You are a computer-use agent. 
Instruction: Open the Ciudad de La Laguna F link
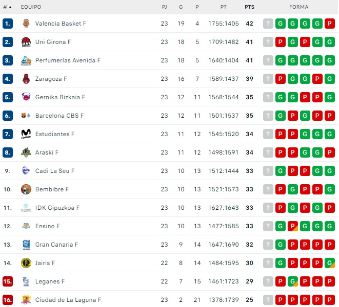pos(68,300)
